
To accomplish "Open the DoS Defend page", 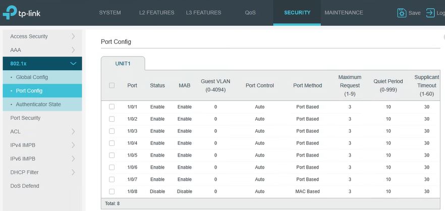I will tap(25, 186).
